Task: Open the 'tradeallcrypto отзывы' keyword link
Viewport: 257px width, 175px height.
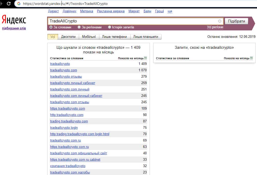Action: tap(66, 77)
